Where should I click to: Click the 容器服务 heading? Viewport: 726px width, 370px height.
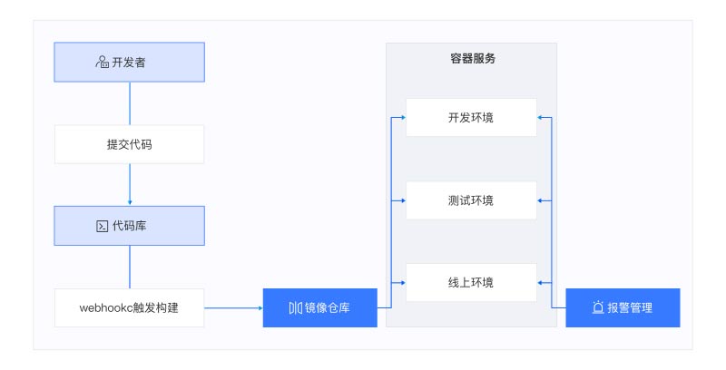click(x=471, y=59)
